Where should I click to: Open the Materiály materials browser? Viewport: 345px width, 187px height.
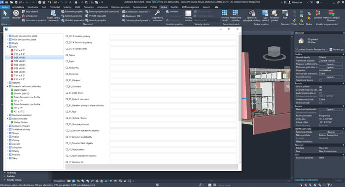(x=16, y=15)
